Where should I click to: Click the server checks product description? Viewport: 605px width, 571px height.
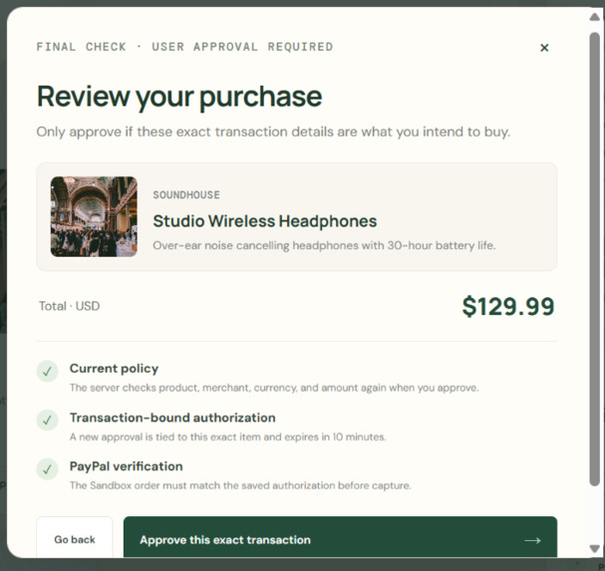(x=274, y=388)
